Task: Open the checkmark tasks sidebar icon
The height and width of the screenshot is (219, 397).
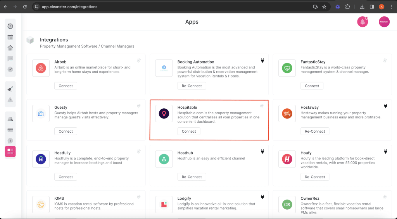Action: [10, 69]
